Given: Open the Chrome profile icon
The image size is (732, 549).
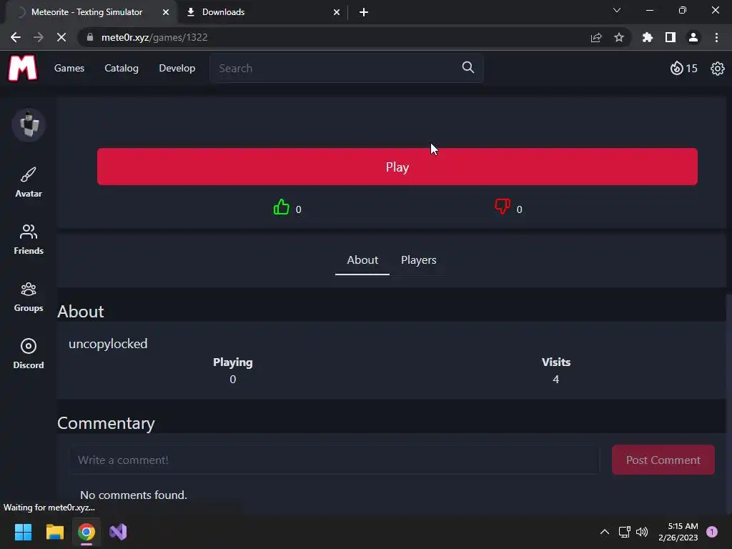Looking at the screenshot, I should click(x=693, y=37).
